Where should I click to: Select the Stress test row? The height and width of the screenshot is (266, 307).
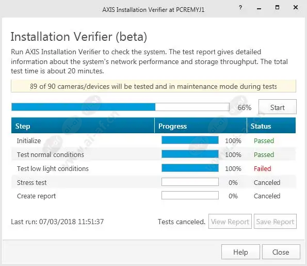pos(154,182)
